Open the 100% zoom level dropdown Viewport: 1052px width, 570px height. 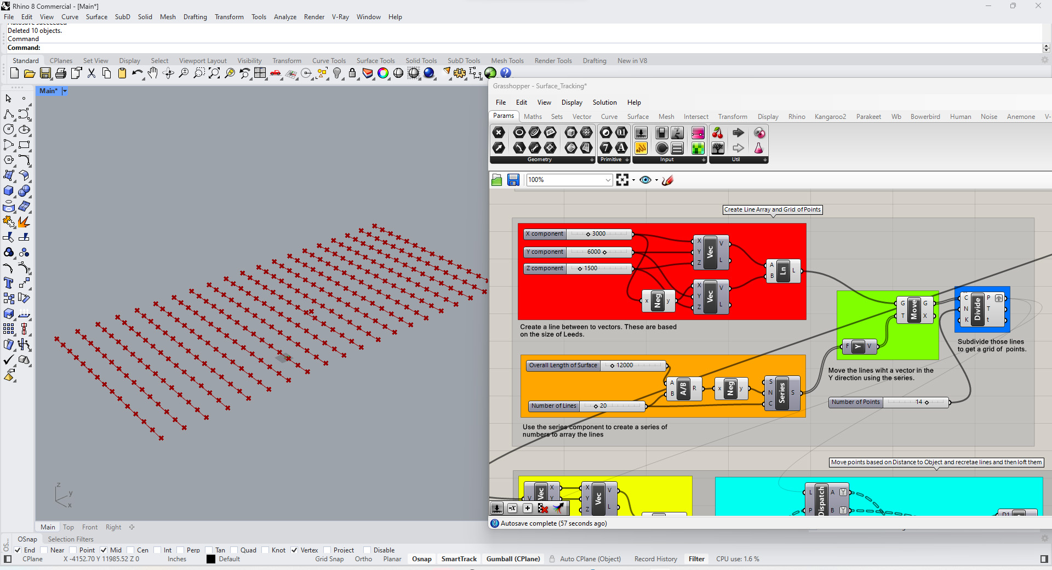click(608, 180)
